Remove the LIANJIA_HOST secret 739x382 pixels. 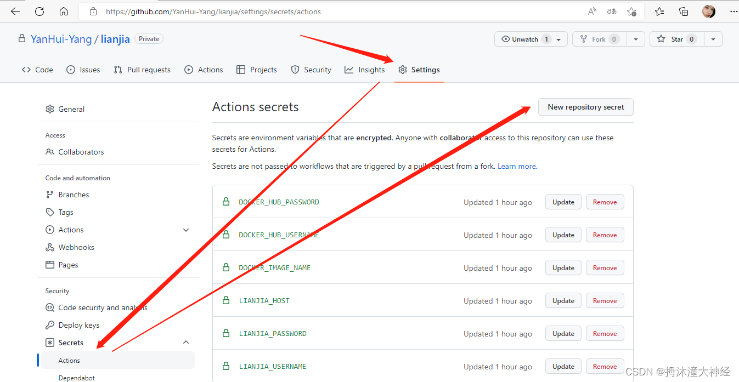click(605, 301)
